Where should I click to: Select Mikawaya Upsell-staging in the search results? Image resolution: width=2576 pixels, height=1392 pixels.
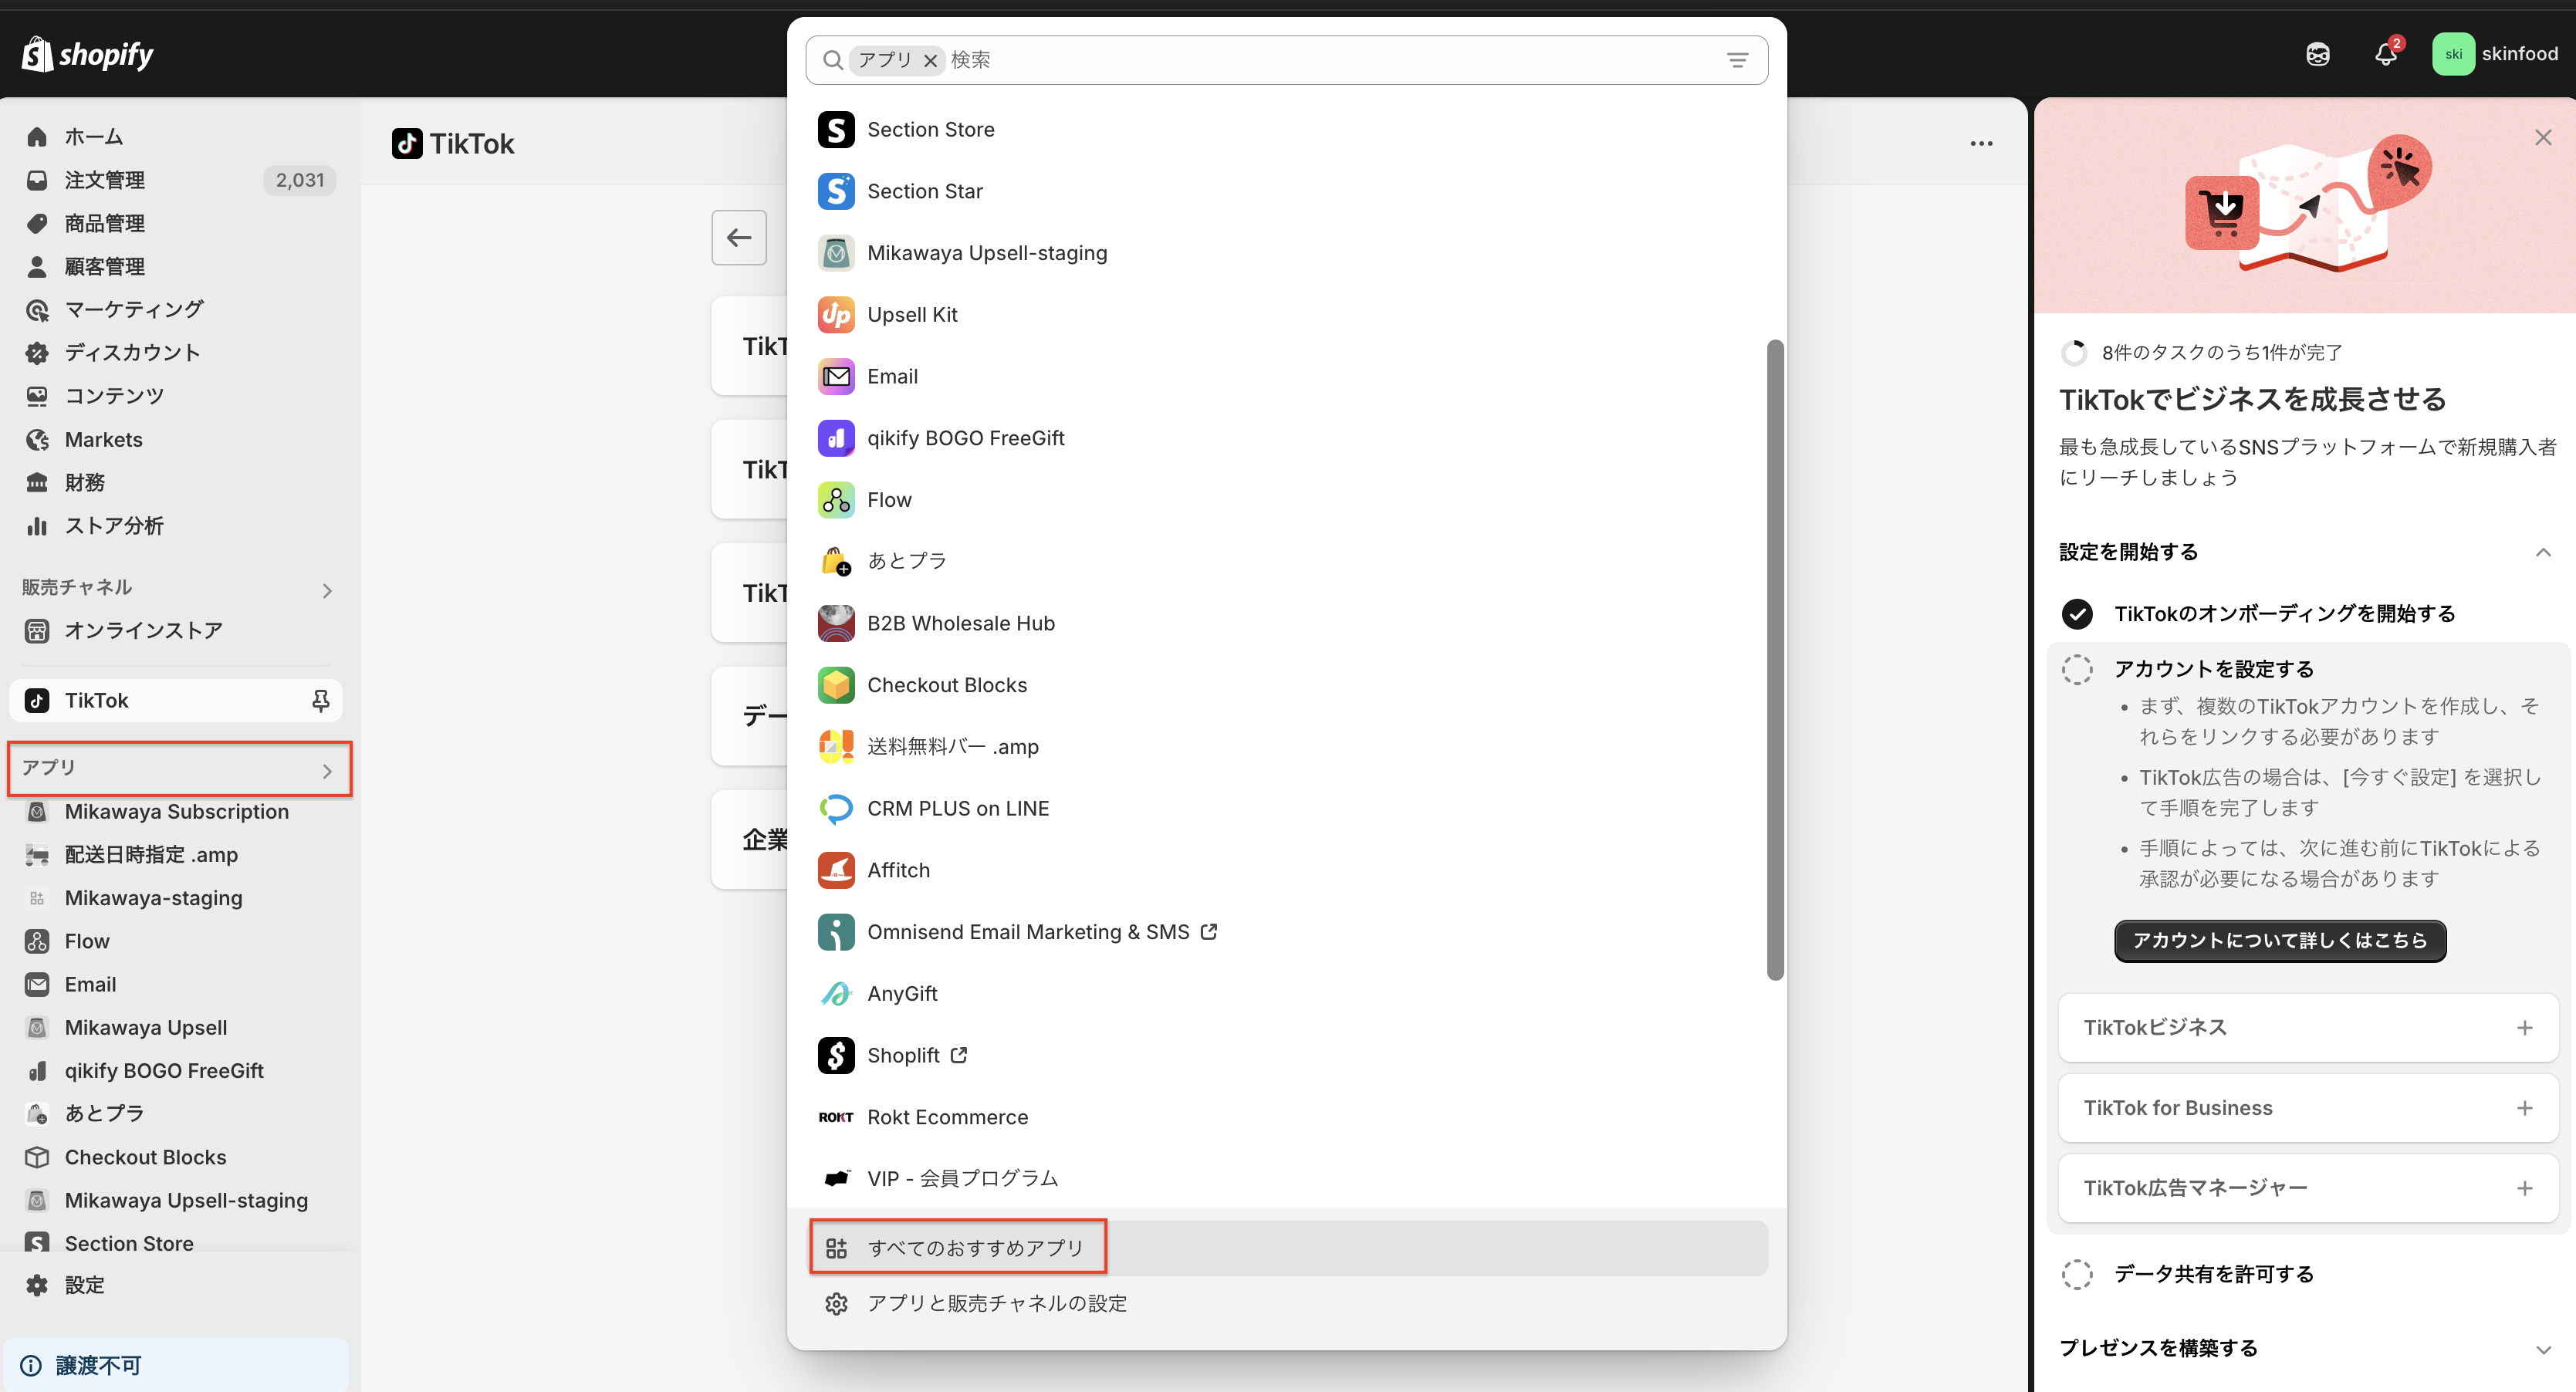[x=1286, y=253]
